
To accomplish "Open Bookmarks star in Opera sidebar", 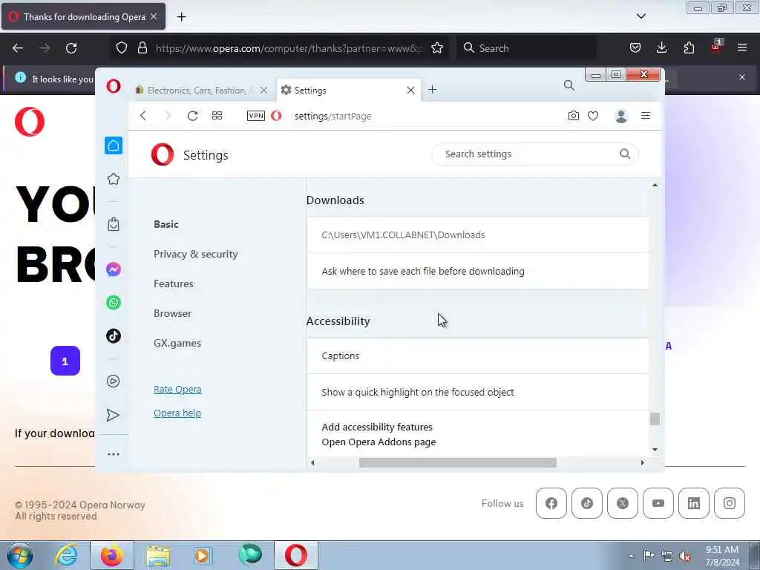I will [x=114, y=179].
